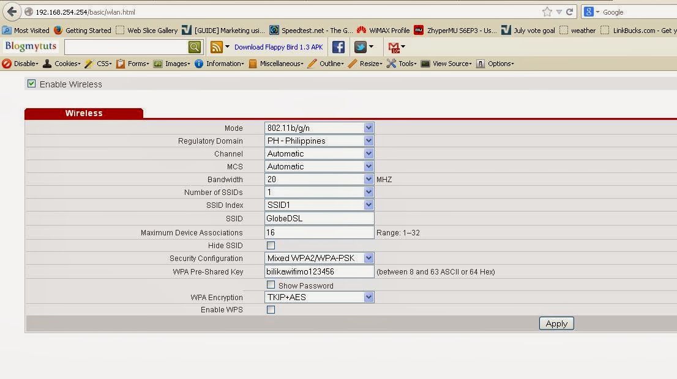Open the Disable web developer menu
The width and height of the screenshot is (677, 379).
(20, 64)
